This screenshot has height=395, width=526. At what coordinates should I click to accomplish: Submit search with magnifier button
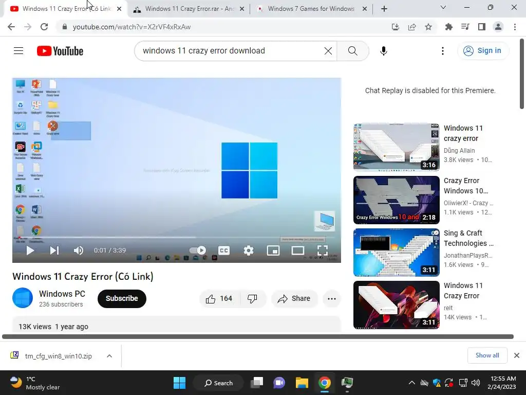click(352, 51)
